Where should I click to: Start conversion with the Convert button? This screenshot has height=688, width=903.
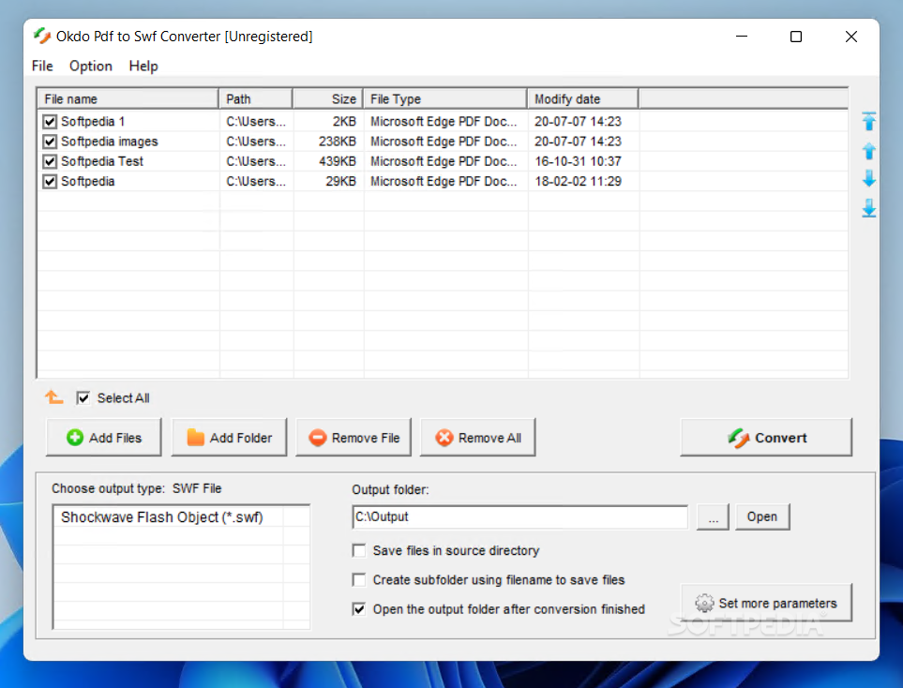point(766,438)
